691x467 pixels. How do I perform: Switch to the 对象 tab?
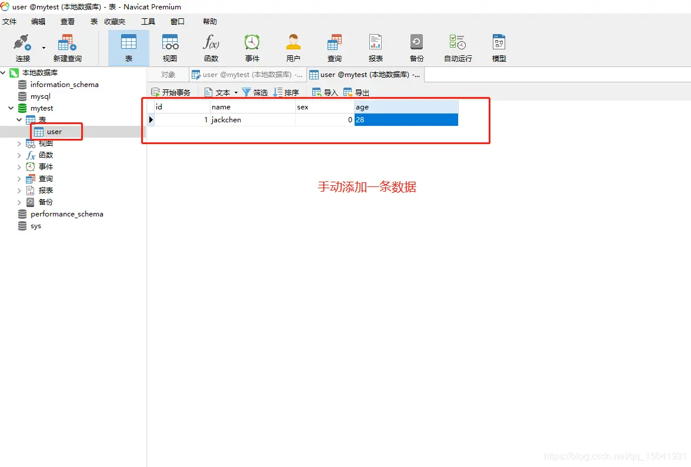(168, 74)
